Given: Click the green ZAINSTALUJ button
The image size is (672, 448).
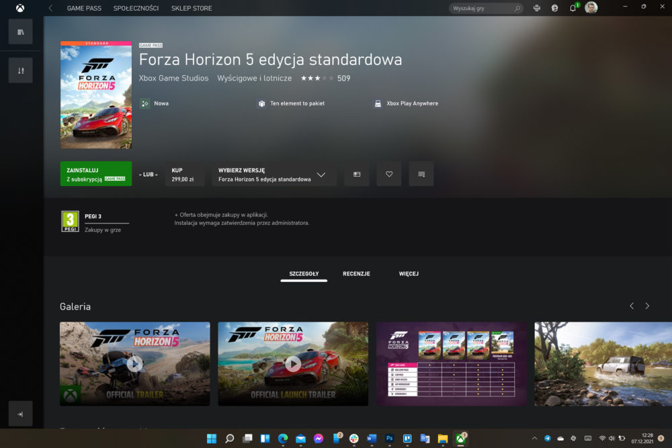Looking at the screenshot, I should pos(96,174).
